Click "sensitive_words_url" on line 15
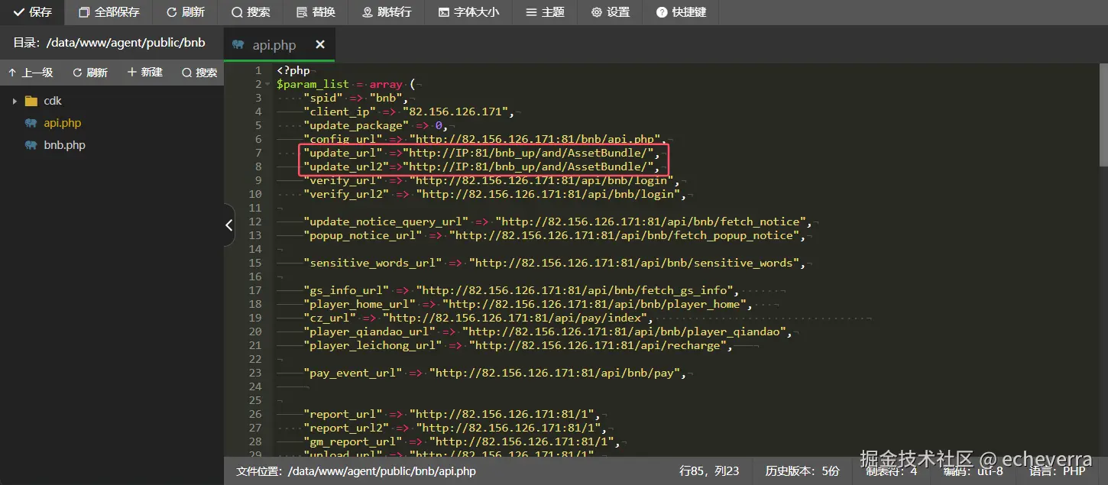This screenshot has height=485, width=1108. 372,263
